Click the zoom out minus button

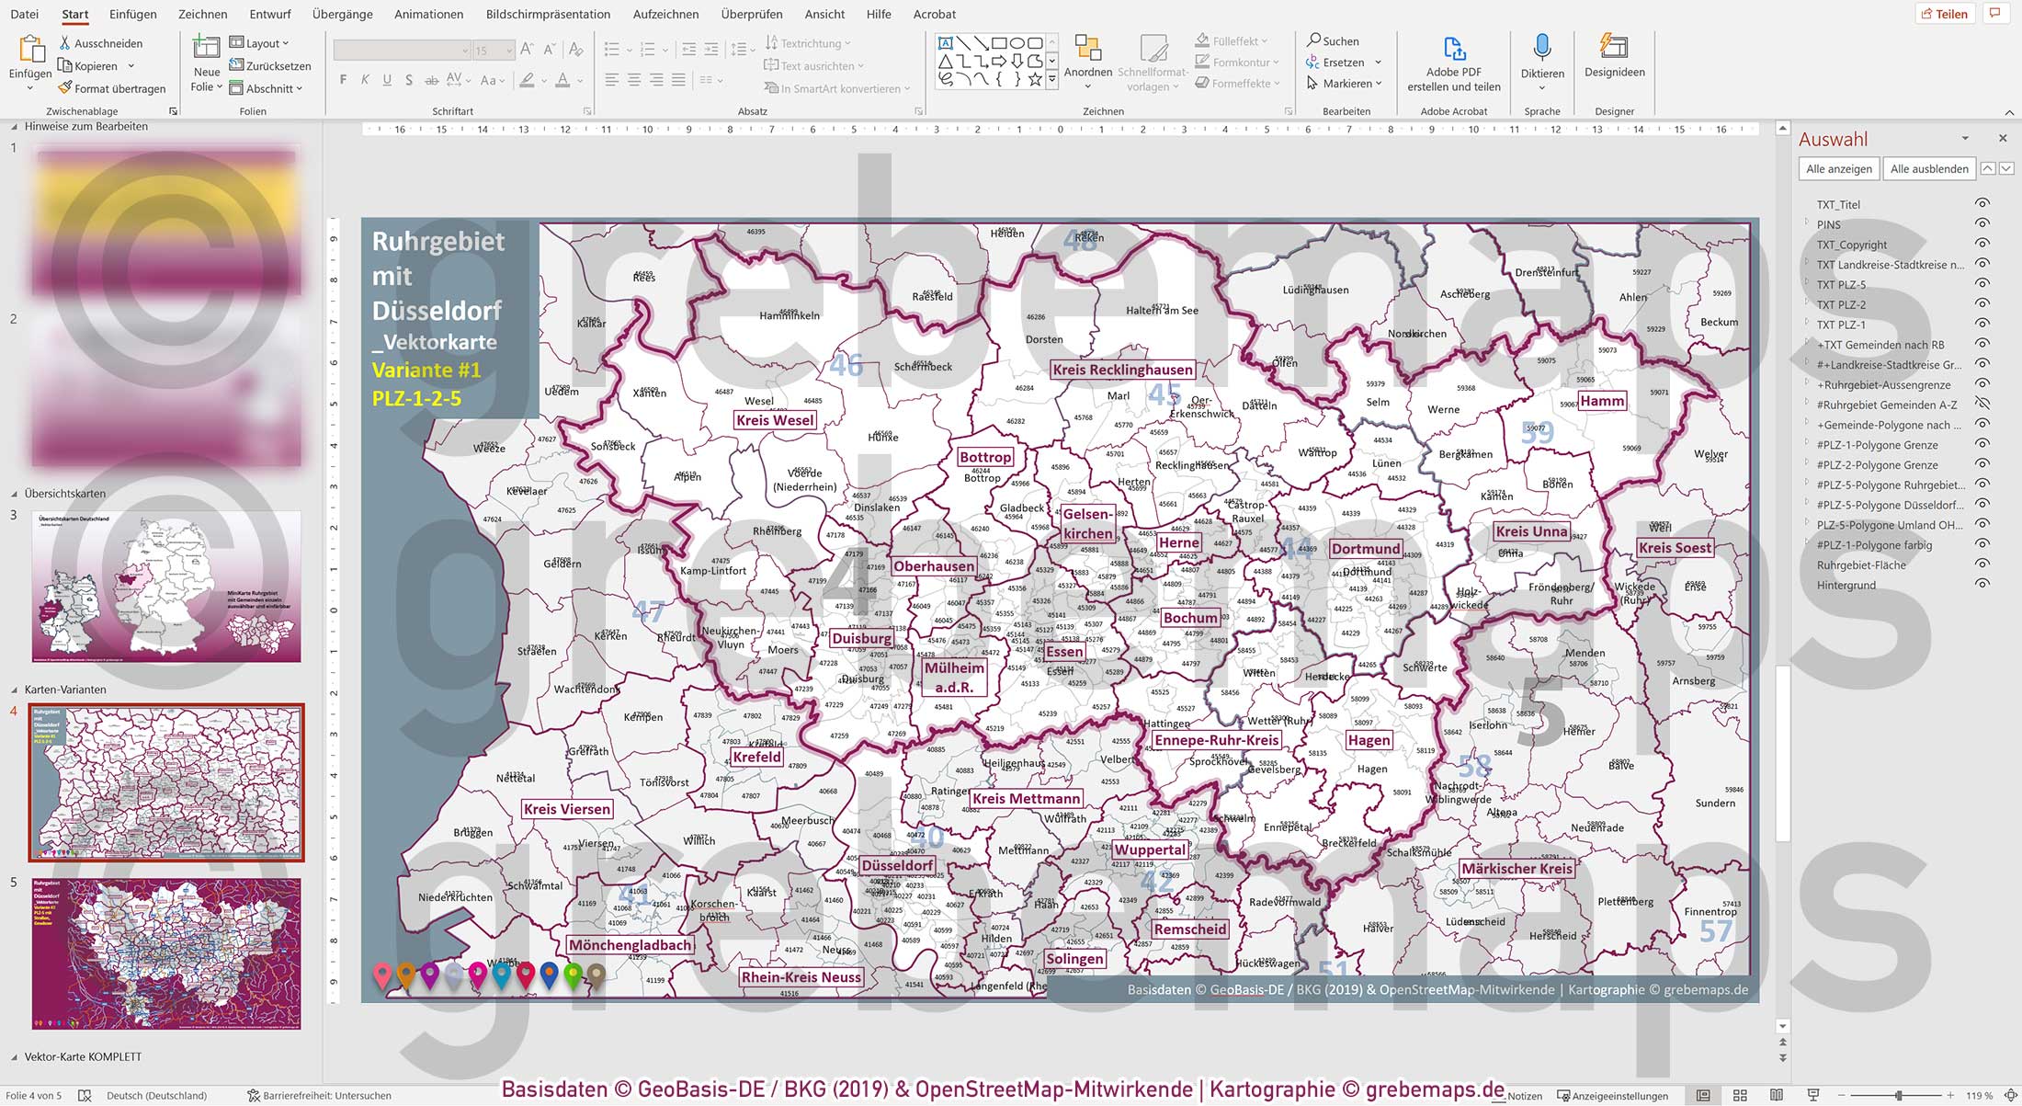pos(1842,1096)
